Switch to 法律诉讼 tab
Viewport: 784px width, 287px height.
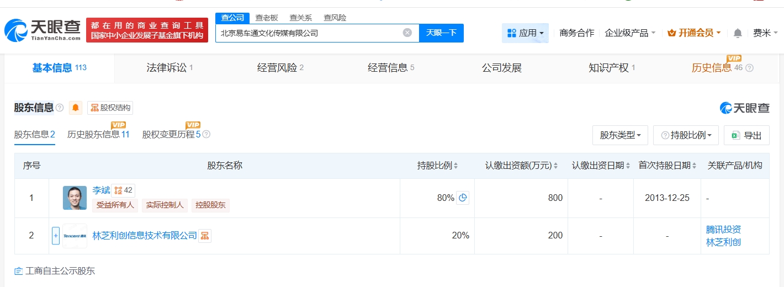(170, 68)
